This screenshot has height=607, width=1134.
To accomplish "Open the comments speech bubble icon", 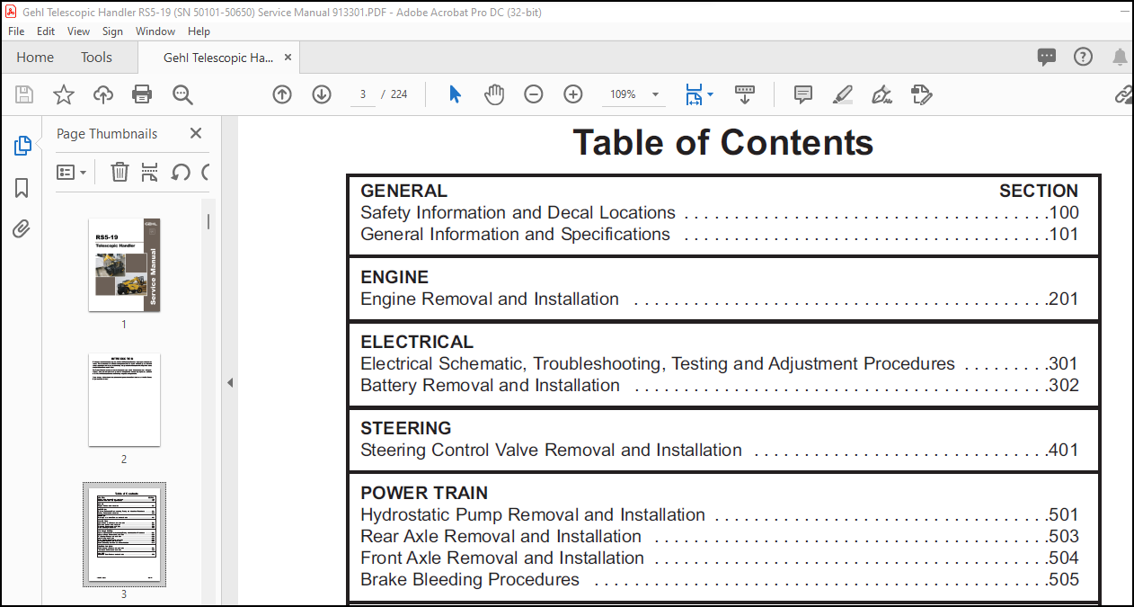I will tap(1047, 58).
